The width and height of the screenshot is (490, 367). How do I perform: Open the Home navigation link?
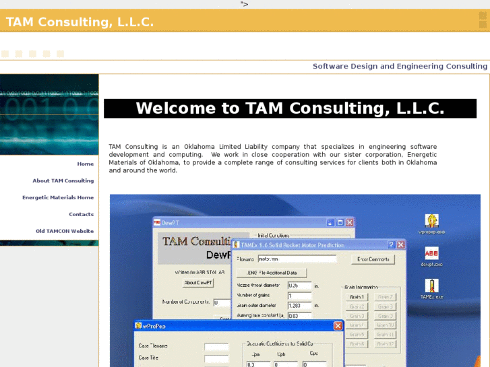point(86,164)
